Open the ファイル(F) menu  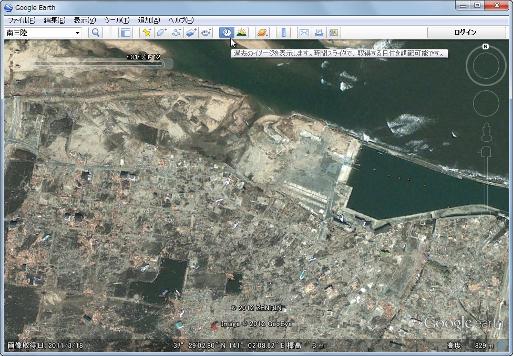[x=22, y=20]
